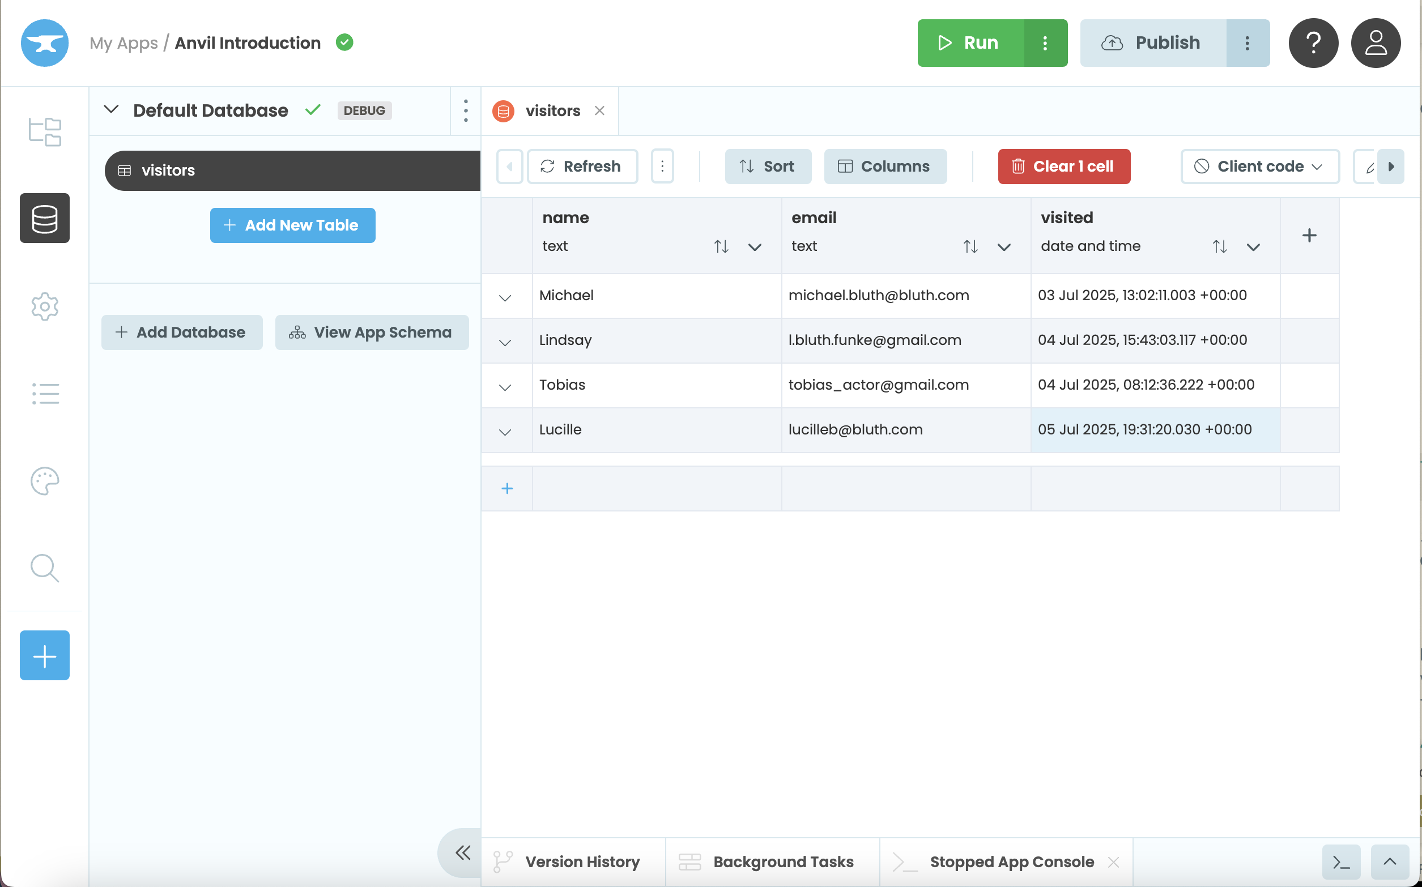Viewport: 1422px width, 887px height.
Task: Open the email column options dropdown
Action: point(1003,246)
